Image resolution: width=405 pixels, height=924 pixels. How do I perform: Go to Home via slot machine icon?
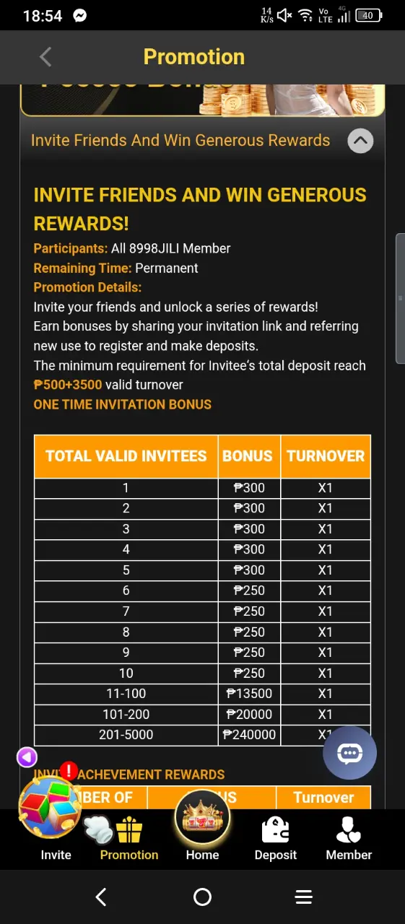pos(202,818)
